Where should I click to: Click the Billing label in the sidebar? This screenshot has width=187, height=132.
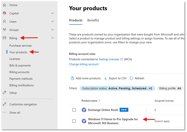tap(13, 38)
